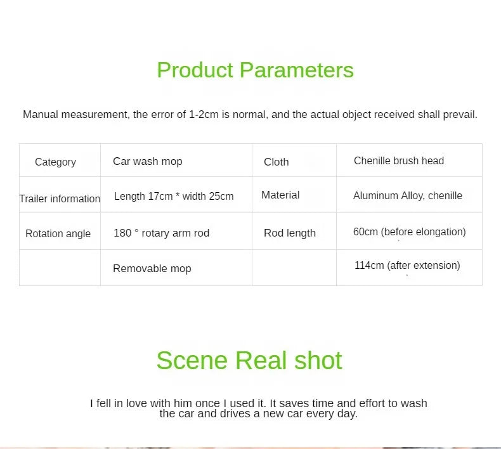Click the Length 17cm * width 25cm value
Screen dimensions: 501x449
[x=174, y=196]
